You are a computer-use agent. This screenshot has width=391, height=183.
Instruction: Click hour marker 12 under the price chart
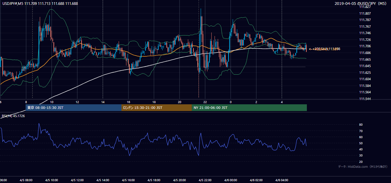(77, 102)
